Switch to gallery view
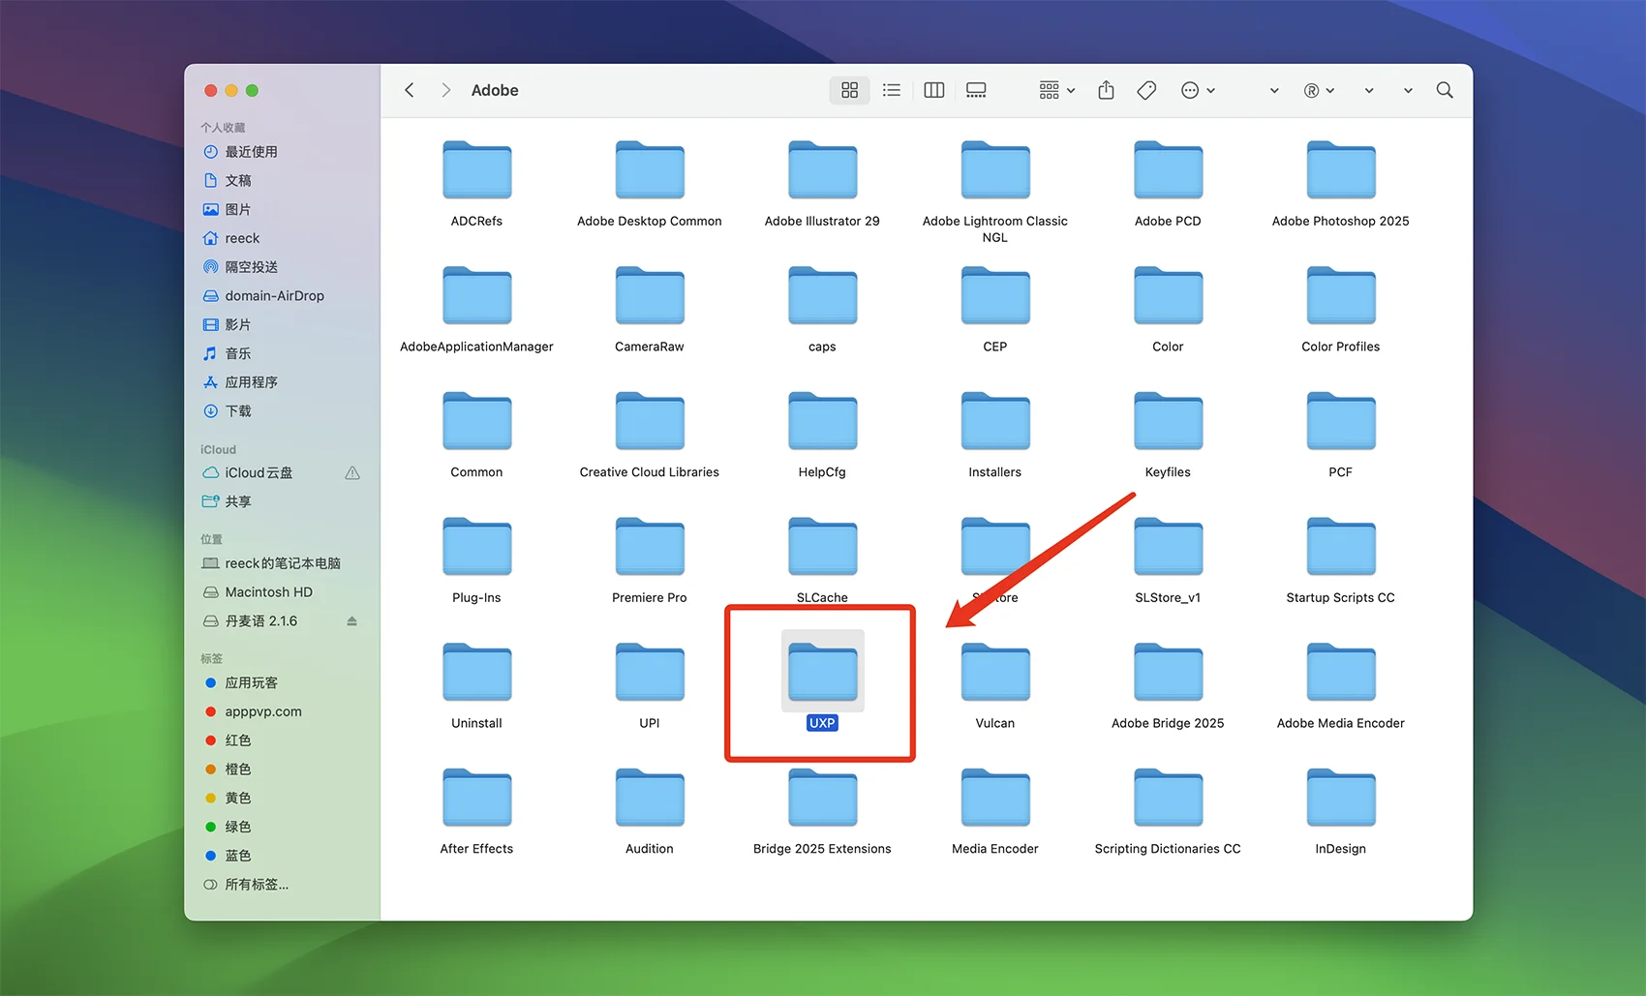This screenshot has width=1646, height=996. 976,90
